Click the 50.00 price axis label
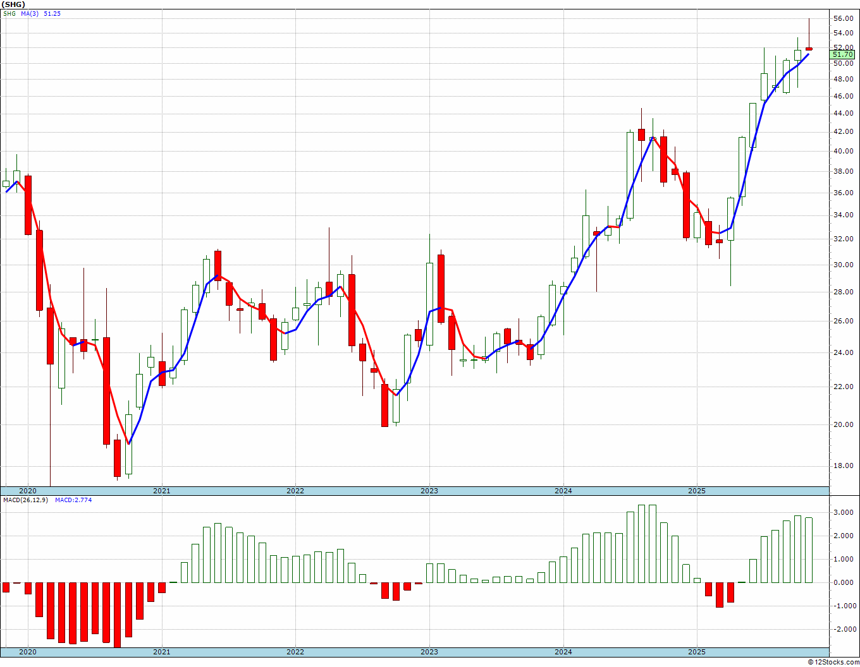 (842, 63)
